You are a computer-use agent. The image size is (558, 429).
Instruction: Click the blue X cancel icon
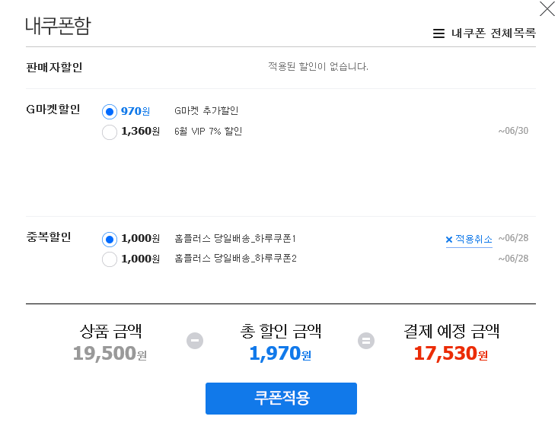(449, 240)
